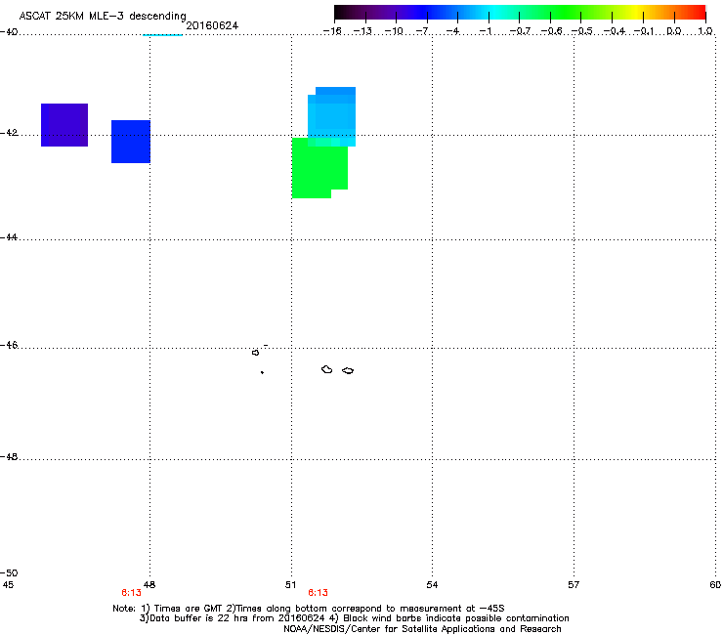The width and height of the screenshot is (723, 635).
Task: Click the colorbar label 0.0
Action: pos(674,31)
